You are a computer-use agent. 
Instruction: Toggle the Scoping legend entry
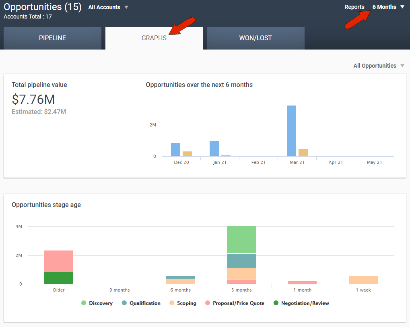(187, 303)
